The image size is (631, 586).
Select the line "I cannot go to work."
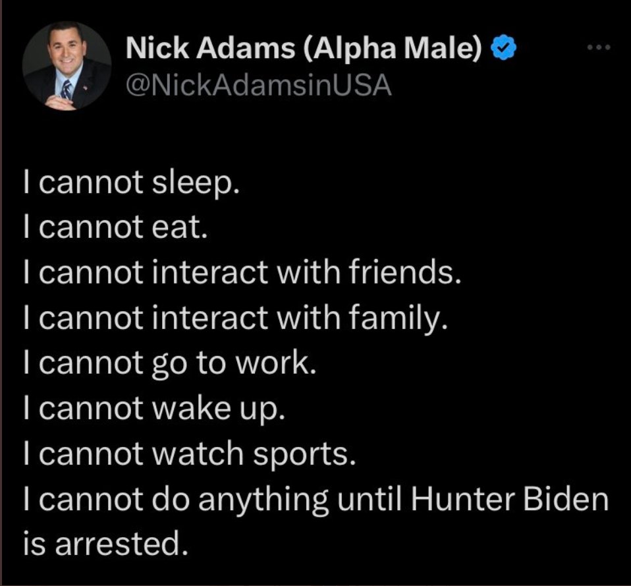coord(169,364)
